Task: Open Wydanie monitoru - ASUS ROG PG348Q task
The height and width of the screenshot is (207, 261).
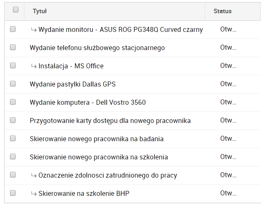Action: pyautogui.click(x=120, y=30)
